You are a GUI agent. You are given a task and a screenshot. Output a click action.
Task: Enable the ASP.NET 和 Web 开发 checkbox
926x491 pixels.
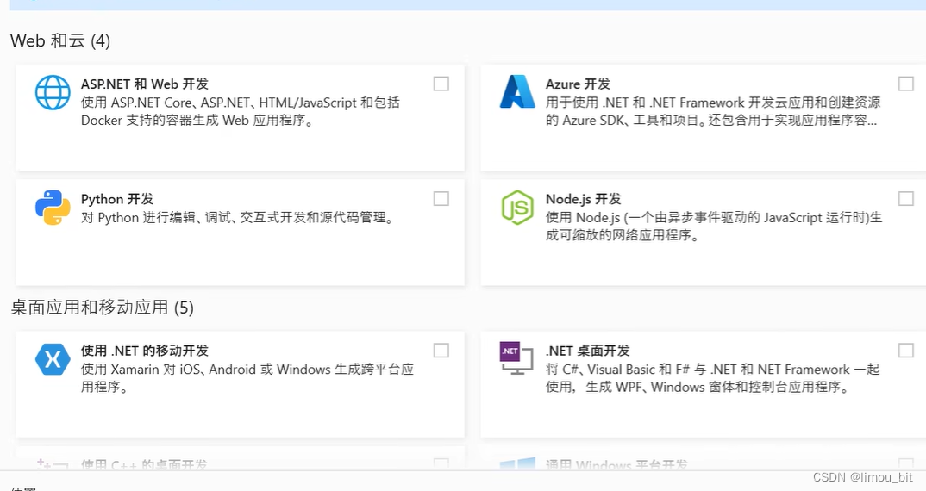point(441,84)
